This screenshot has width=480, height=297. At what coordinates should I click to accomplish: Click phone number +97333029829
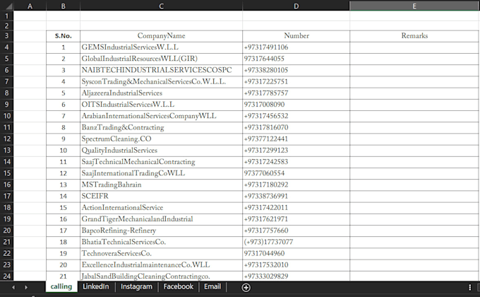pyautogui.click(x=296, y=276)
